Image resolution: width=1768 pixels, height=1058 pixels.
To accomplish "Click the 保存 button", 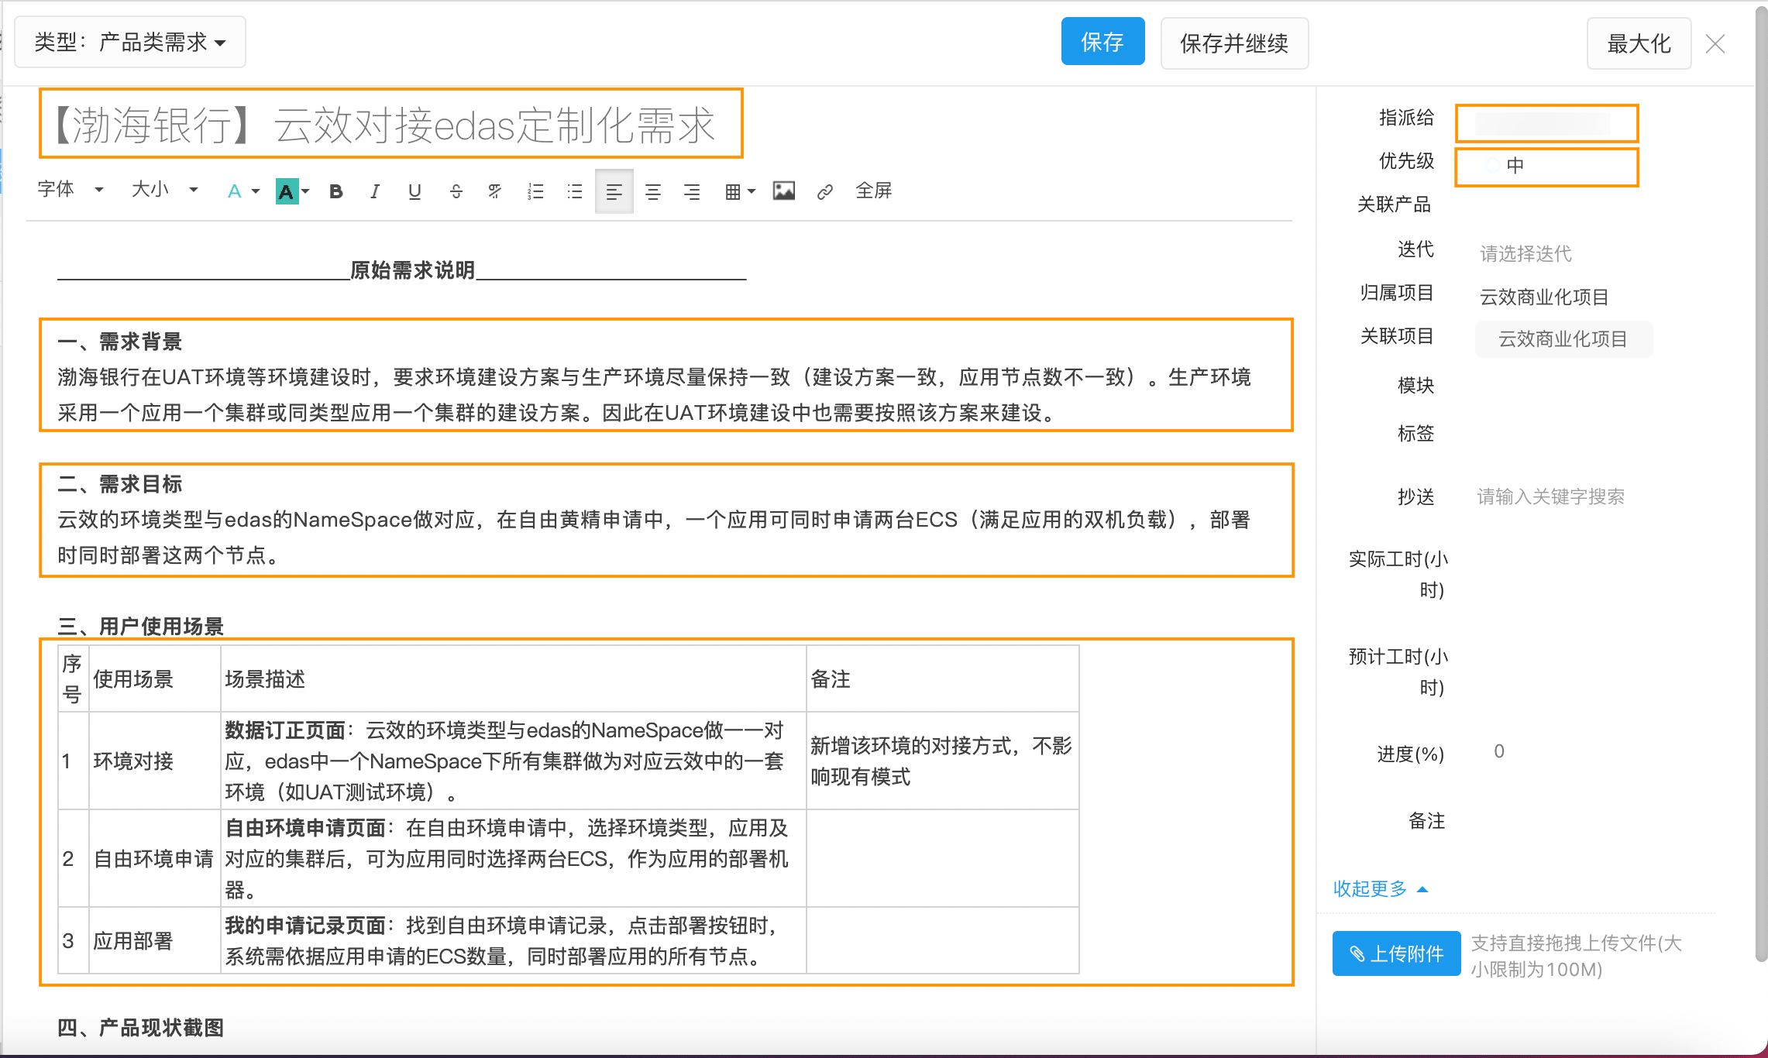I will (1102, 42).
